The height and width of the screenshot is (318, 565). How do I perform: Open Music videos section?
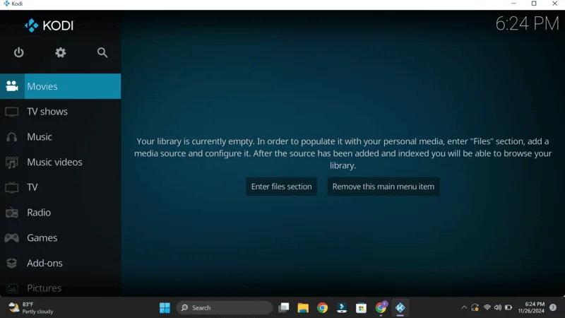point(61,162)
